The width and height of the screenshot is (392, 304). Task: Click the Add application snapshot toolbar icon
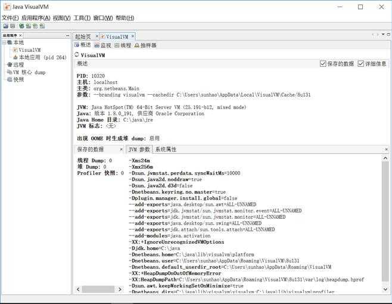pyautogui.click(x=42, y=26)
